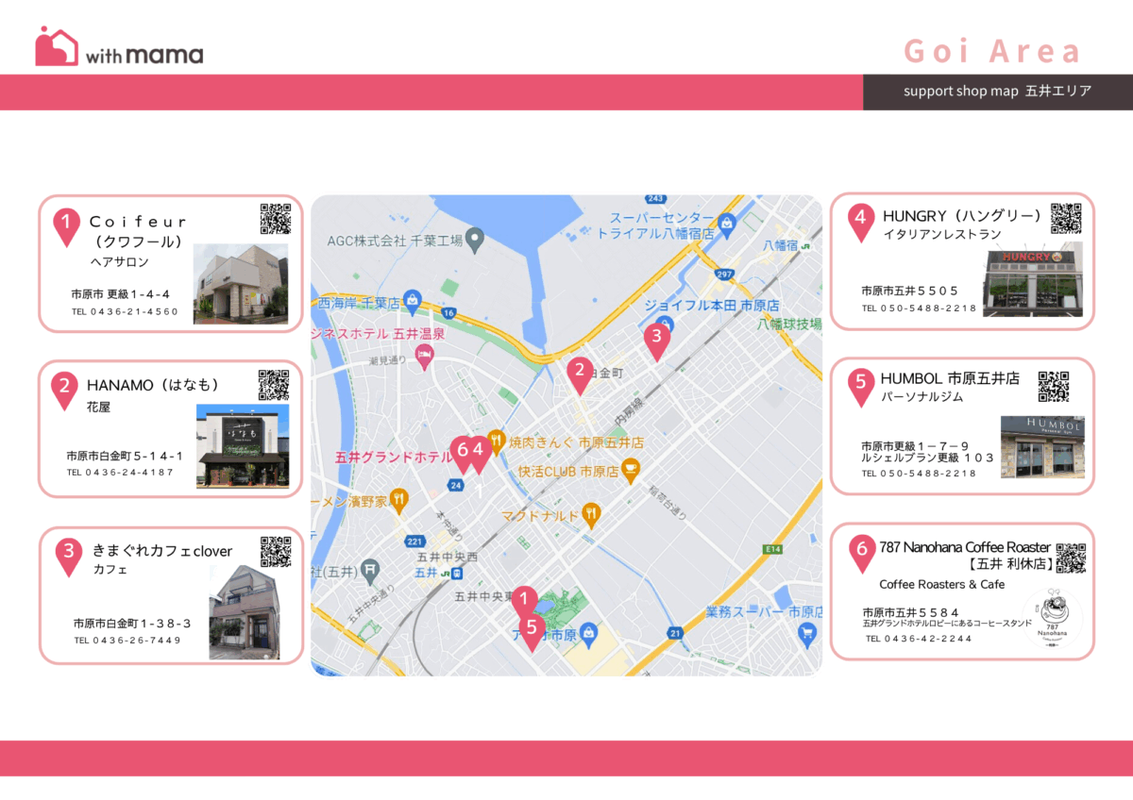Click map pin 5 near Ario Ichihara

coord(532,629)
